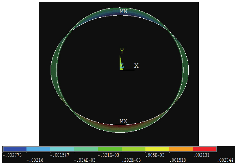Select the cyan legend swatch
238x166 pixels.
(62, 149)
